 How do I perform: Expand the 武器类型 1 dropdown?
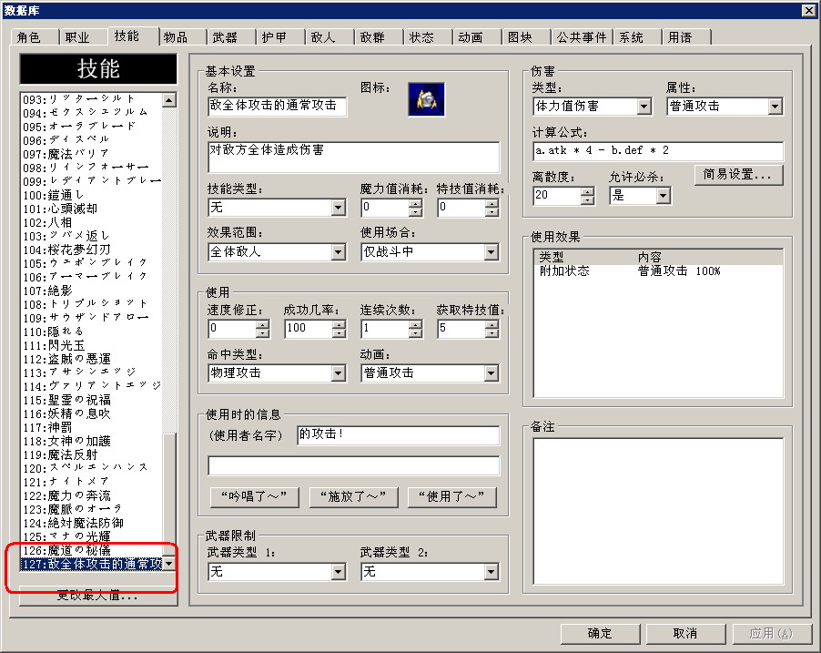coord(339,572)
